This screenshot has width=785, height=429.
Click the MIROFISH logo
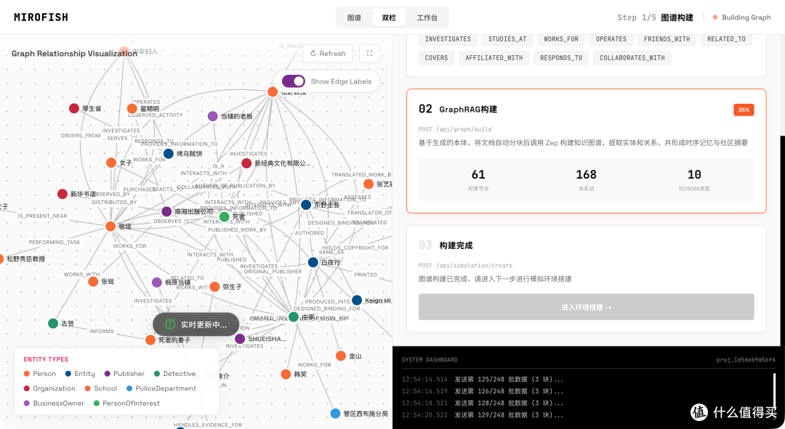[41, 17]
